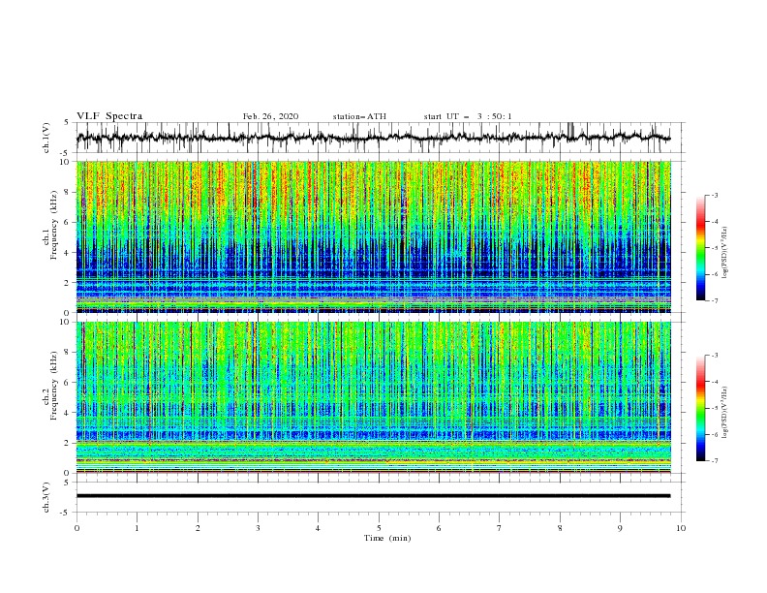767x593 pixels.
Task: Click the "Time (min)" axis title
Action: [387, 538]
